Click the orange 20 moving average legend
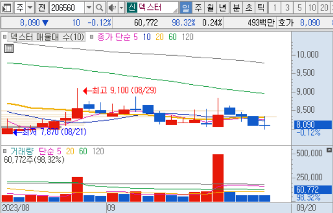The image size is (333, 213). (159, 37)
